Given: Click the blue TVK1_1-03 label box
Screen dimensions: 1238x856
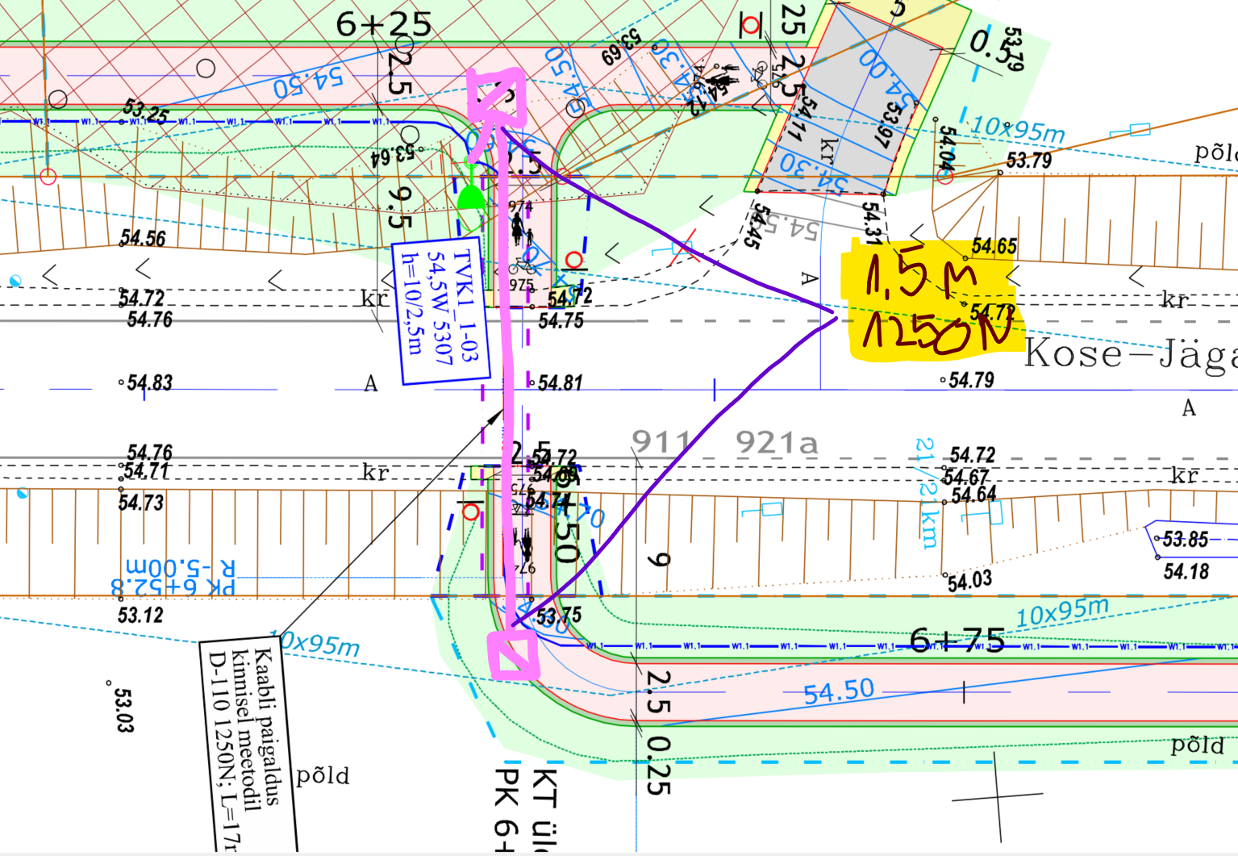Looking at the screenshot, I should (440, 311).
